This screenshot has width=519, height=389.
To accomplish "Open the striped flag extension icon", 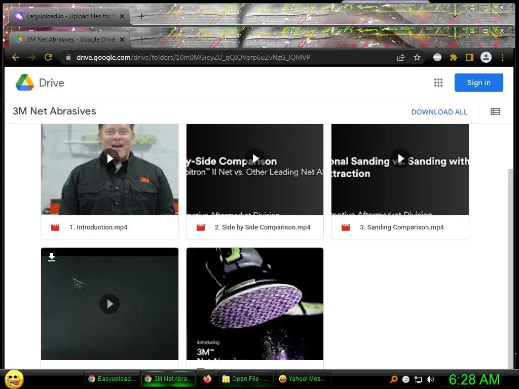I will pyautogui.click(x=437, y=58).
